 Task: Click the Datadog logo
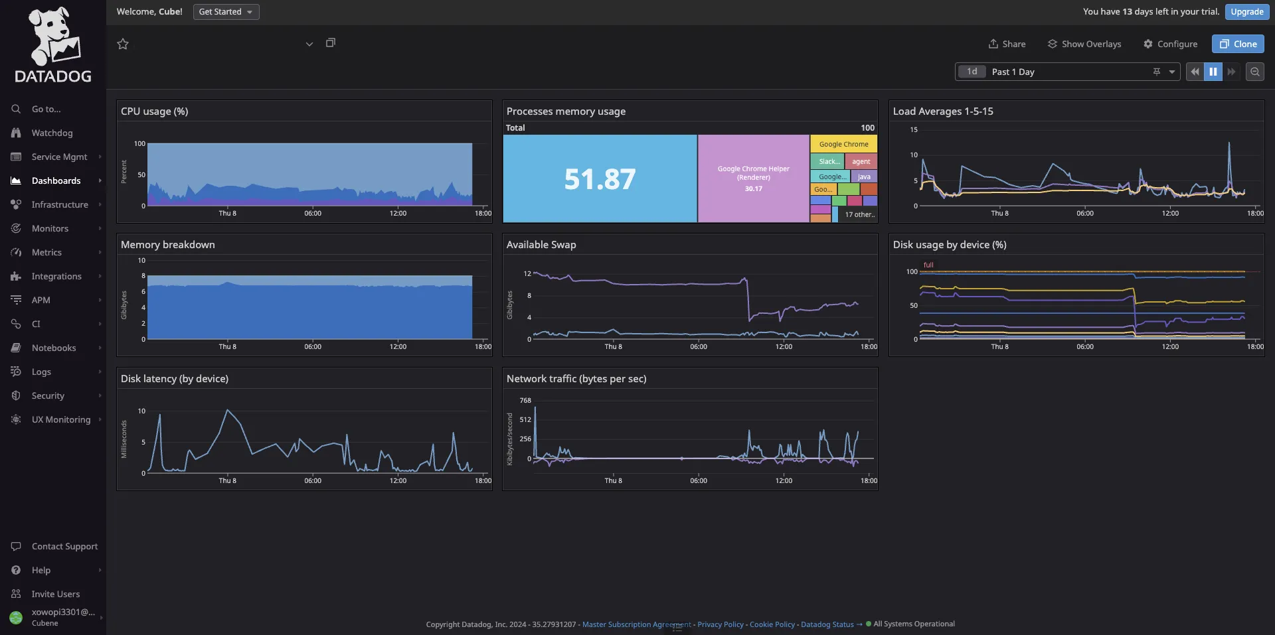(x=53, y=45)
